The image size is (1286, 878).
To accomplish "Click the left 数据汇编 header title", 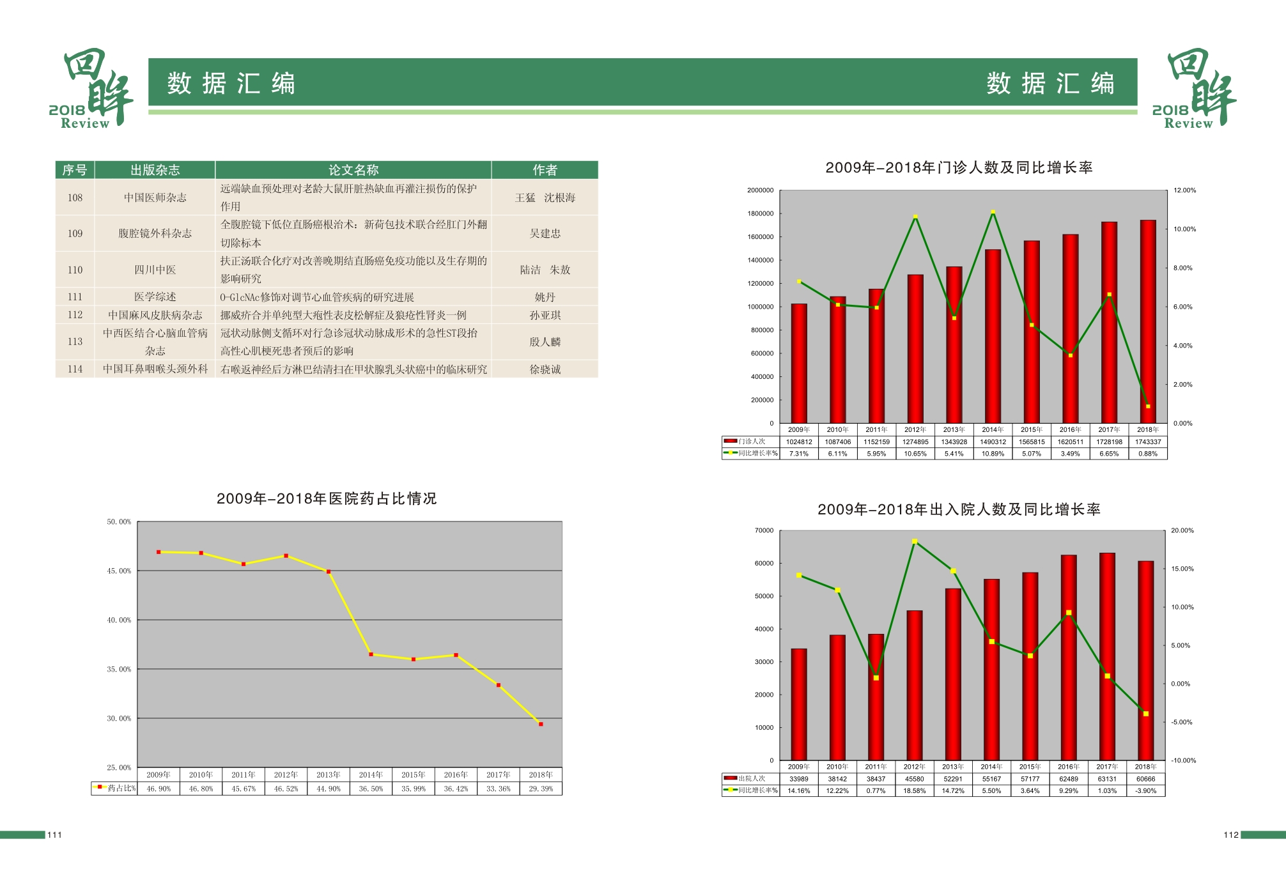I will 231,84.
